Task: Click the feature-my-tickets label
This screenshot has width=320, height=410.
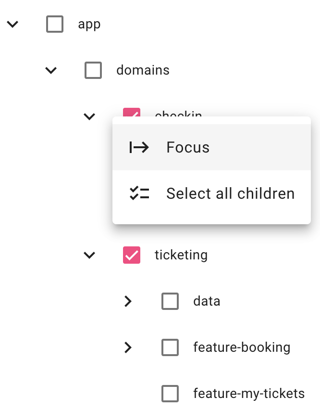Action: [x=249, y=394]
